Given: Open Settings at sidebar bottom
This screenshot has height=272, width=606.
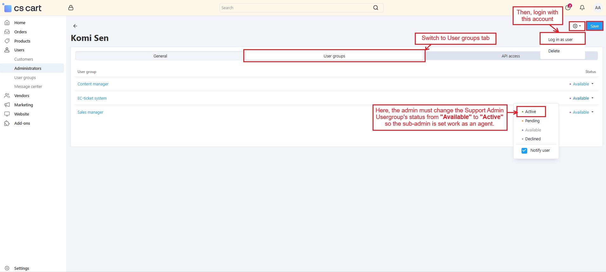Looking at the screenshot, I should 22,268.
